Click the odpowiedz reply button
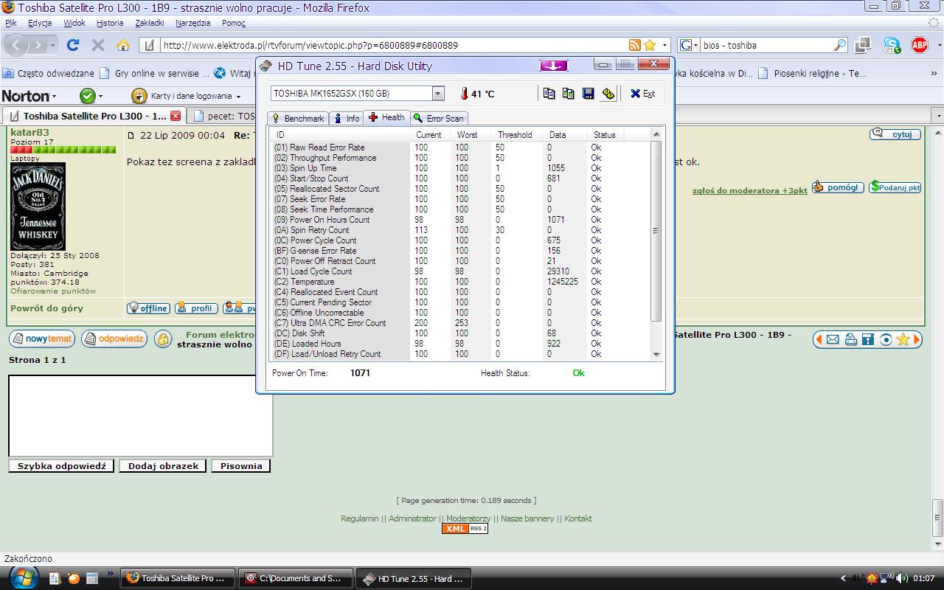This screenshot has height=590, width=944. (114, 339)
